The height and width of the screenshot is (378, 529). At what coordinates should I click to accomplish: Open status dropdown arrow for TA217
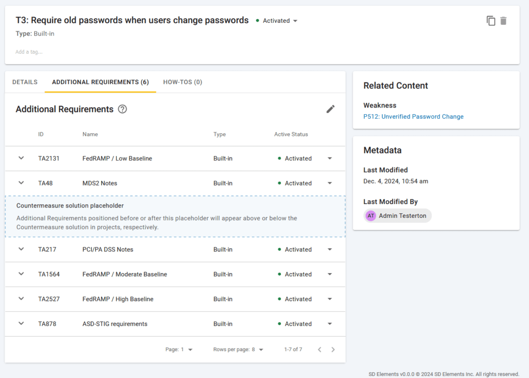tap(330, 249)
